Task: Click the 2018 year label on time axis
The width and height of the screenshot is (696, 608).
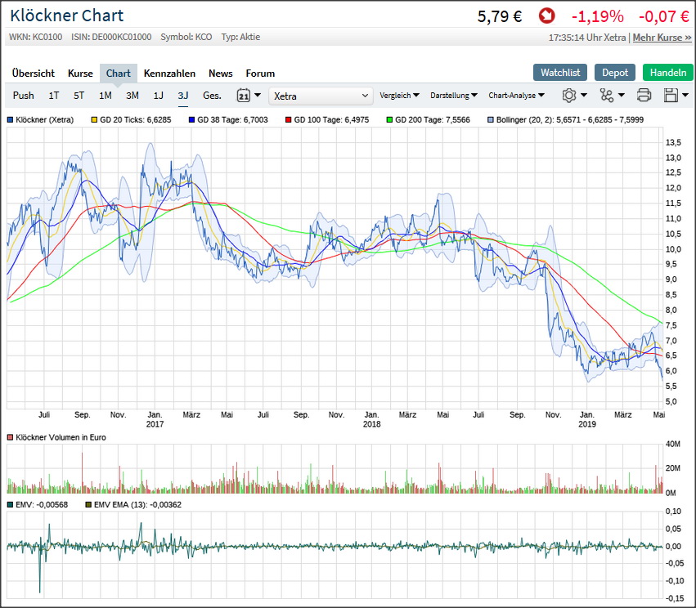Action: click(372, 424)
